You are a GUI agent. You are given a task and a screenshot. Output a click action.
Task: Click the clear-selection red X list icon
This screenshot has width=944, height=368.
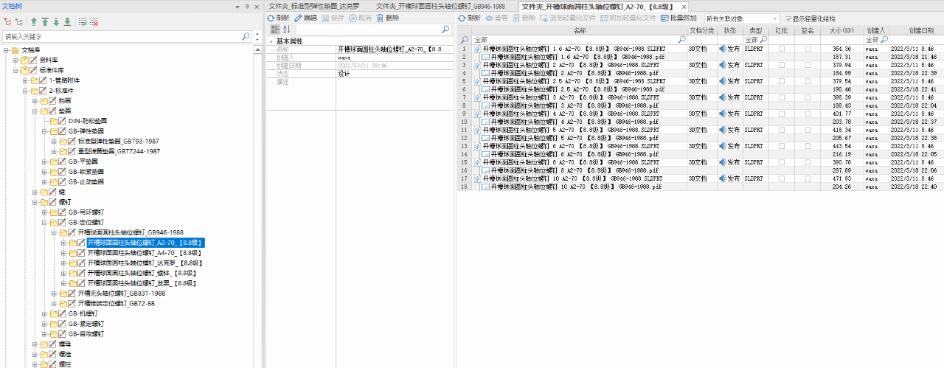coord(94,22)
